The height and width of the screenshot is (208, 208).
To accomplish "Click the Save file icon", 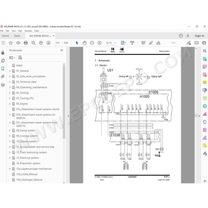I will tap(3, 43).
